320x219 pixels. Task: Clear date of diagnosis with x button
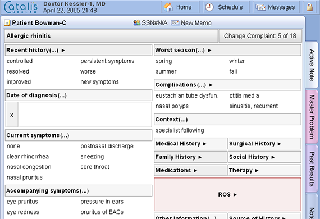coord(12,115)
